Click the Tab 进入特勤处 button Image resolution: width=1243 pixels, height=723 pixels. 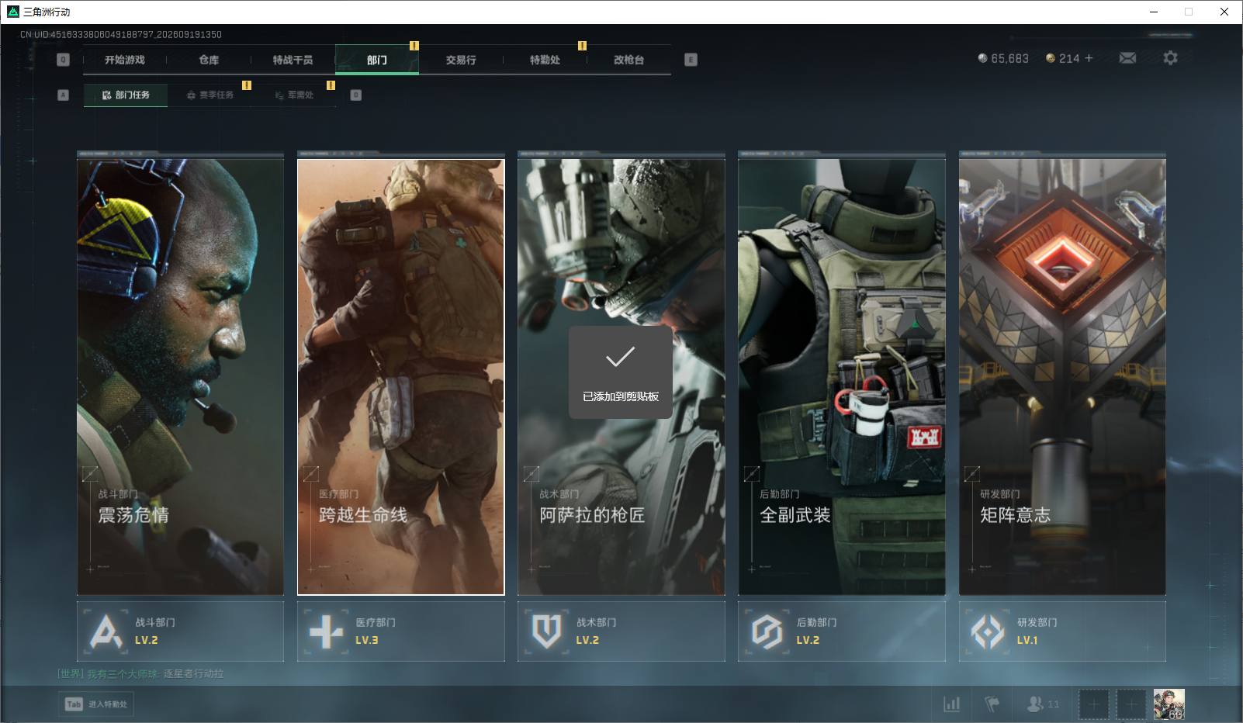pyautogui.click(x=96, y=704)
